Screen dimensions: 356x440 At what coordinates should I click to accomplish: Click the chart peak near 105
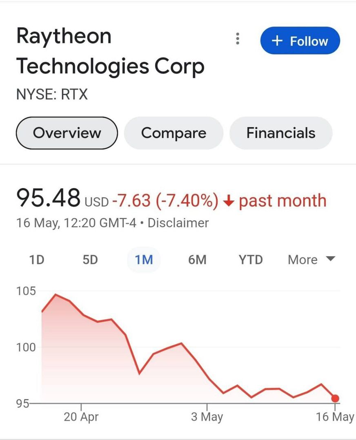click(x=56, y=294)
